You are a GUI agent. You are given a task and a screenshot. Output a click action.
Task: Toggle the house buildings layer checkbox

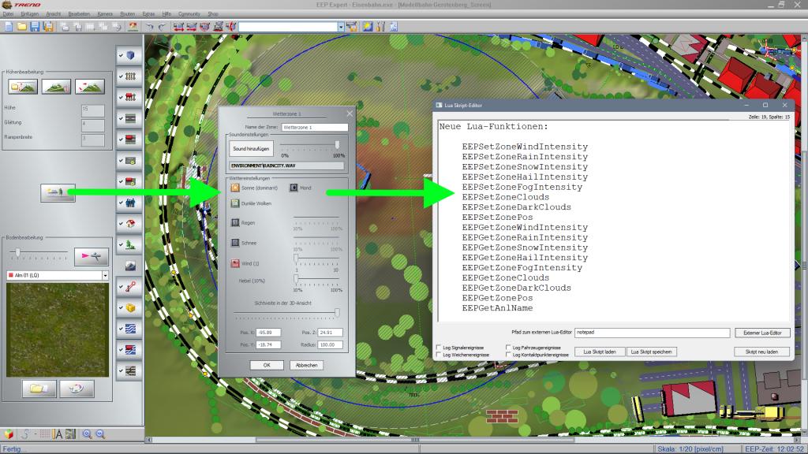(129, 224)
